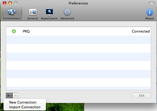Select the PRQ connection row

coord(78,31)
